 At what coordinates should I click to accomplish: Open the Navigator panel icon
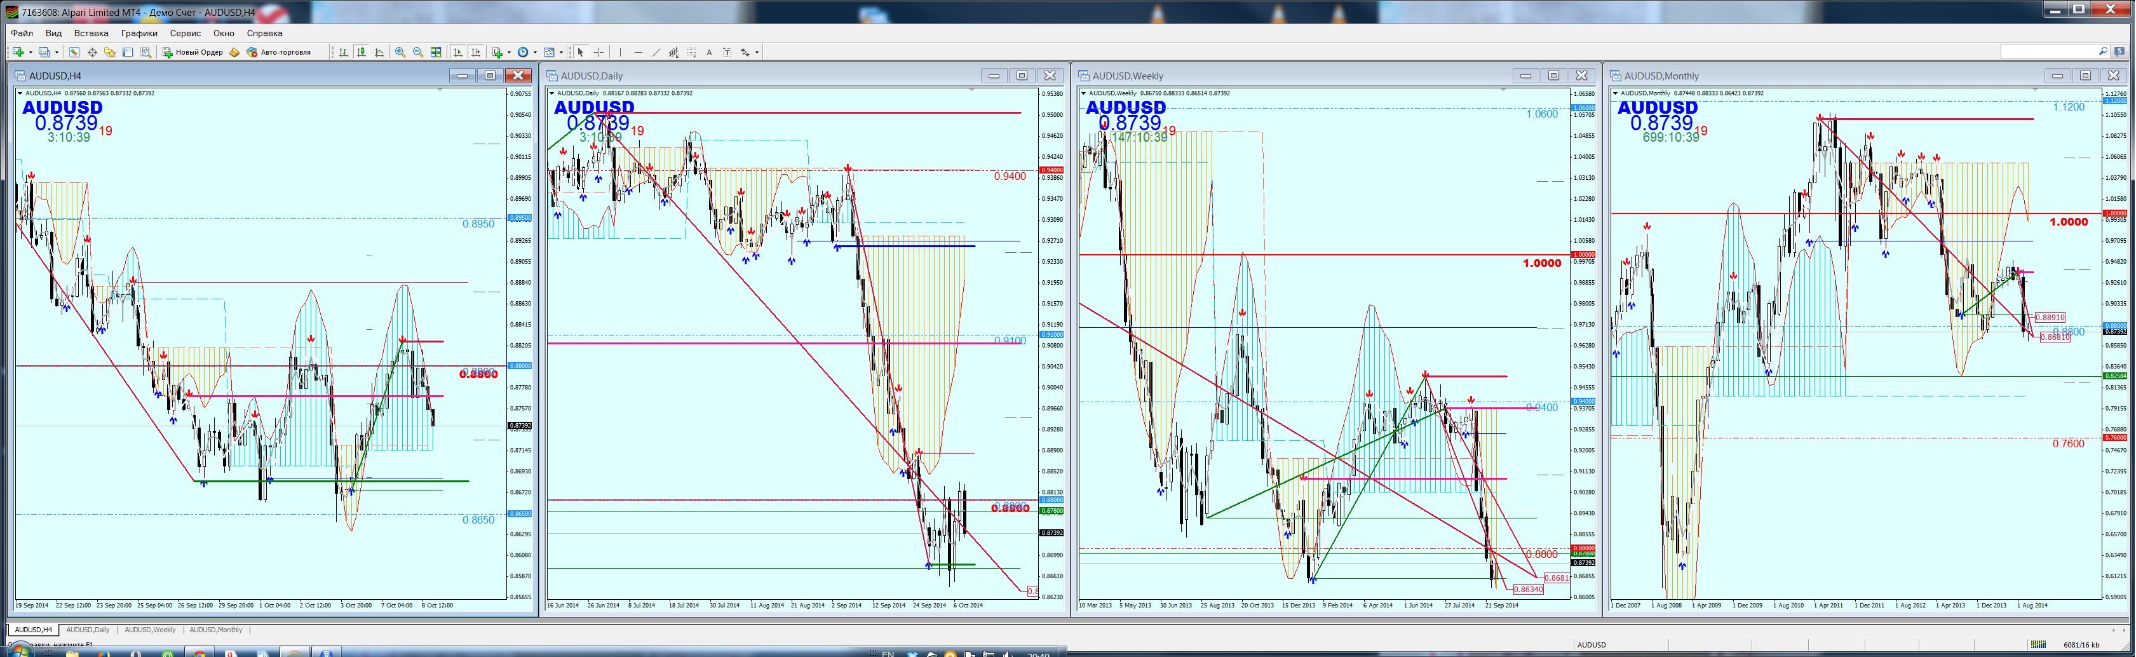tap(109, 52)
